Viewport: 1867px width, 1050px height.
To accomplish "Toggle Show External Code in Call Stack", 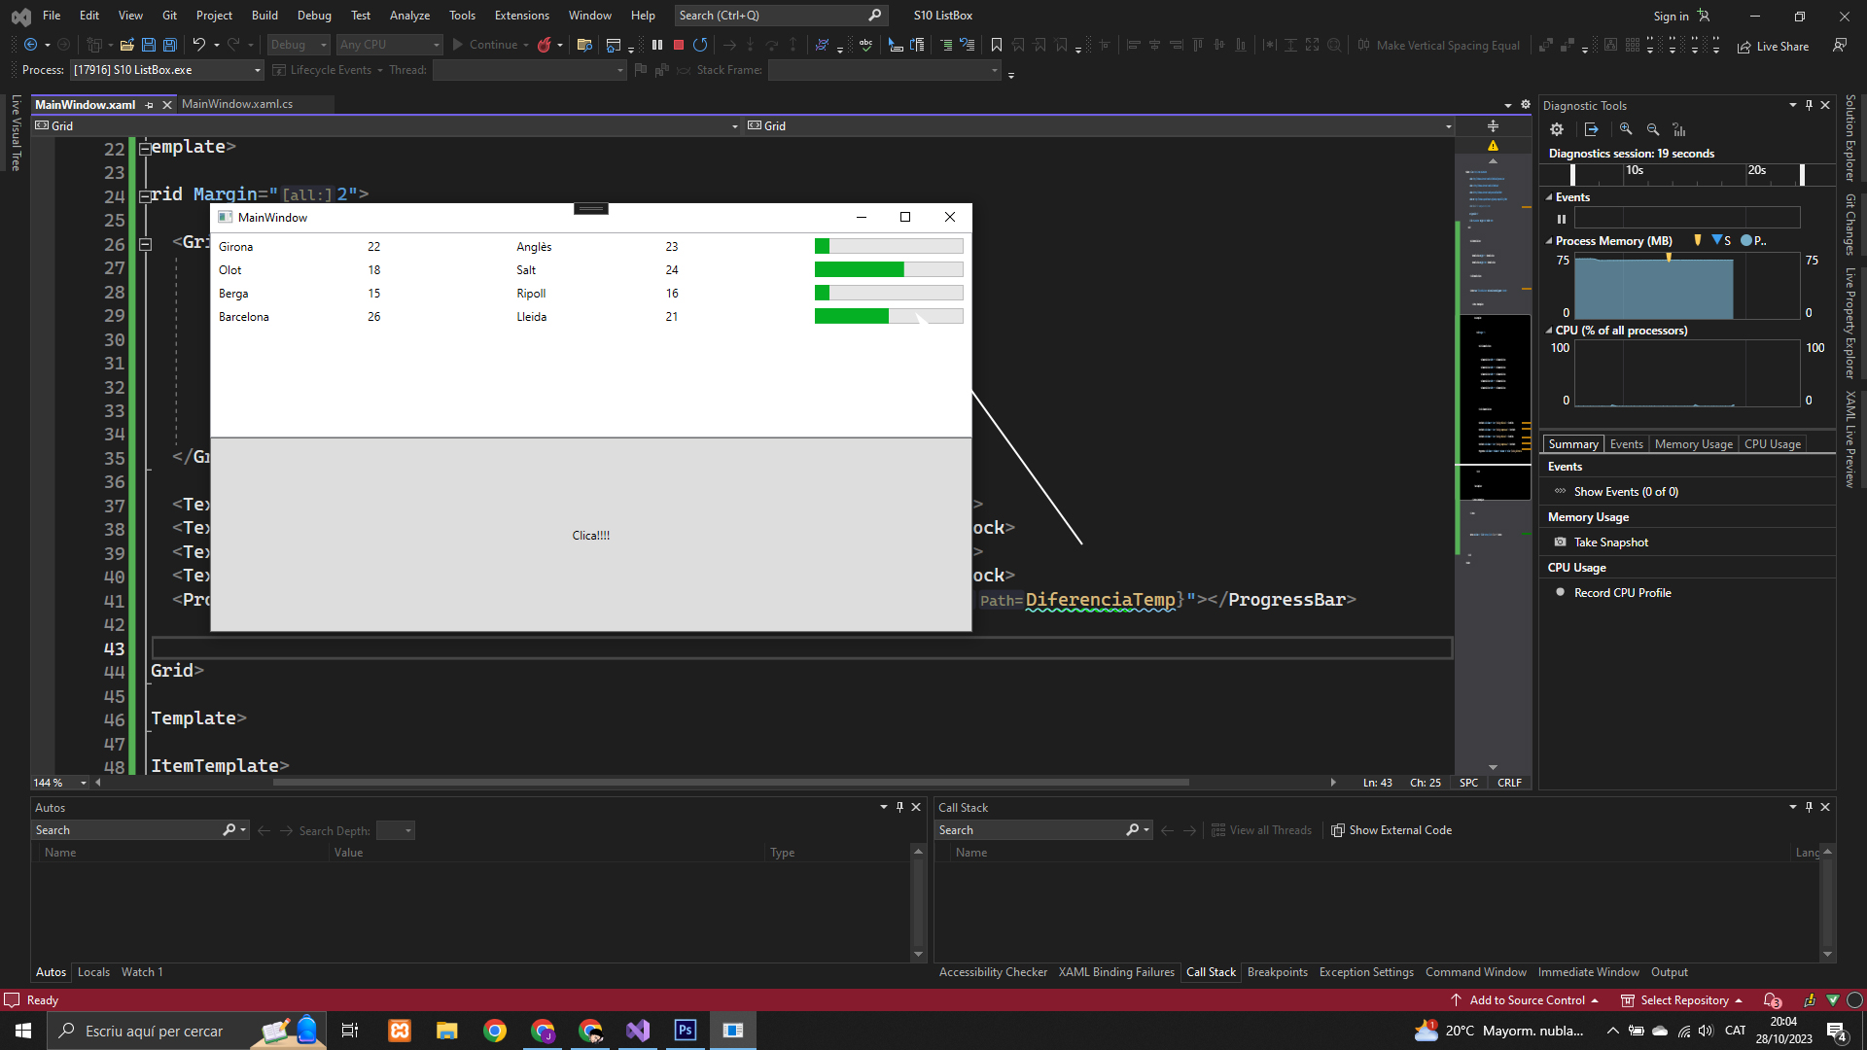I will (1391, 830).
